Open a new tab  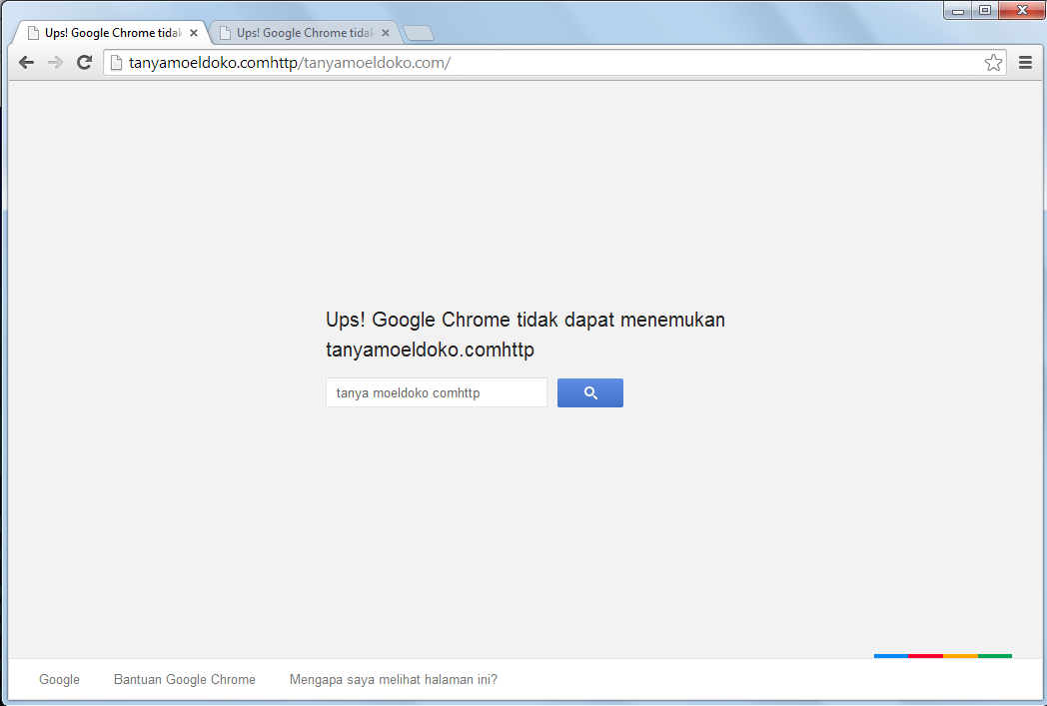[x=419, y=33]
